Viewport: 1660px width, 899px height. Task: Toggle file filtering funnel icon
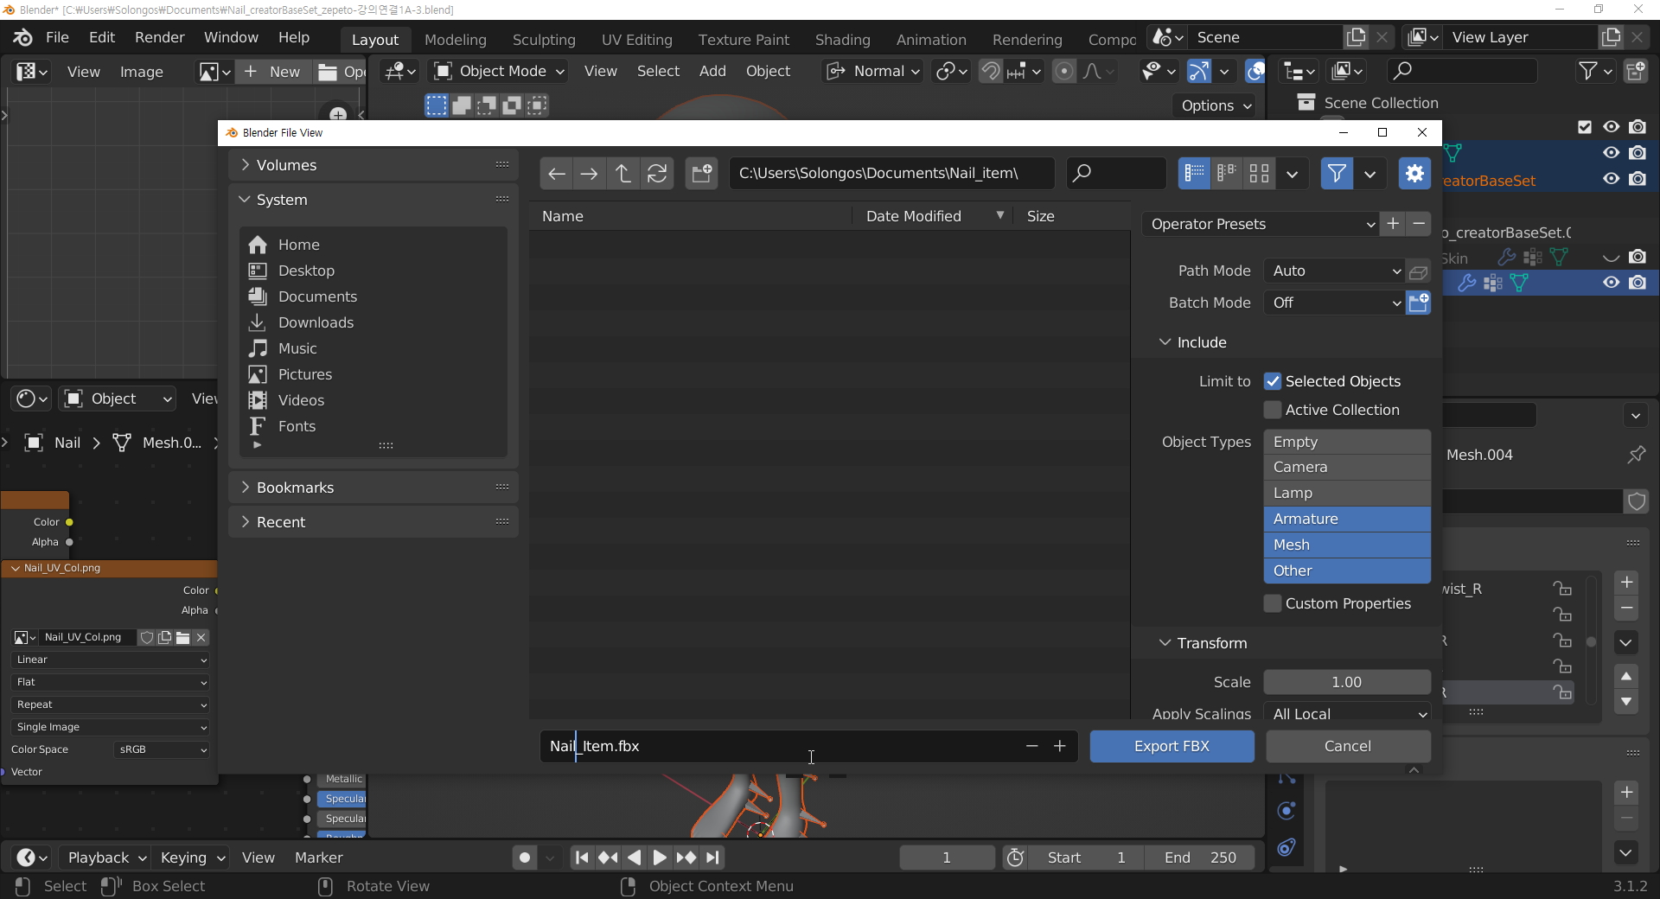1337,174
